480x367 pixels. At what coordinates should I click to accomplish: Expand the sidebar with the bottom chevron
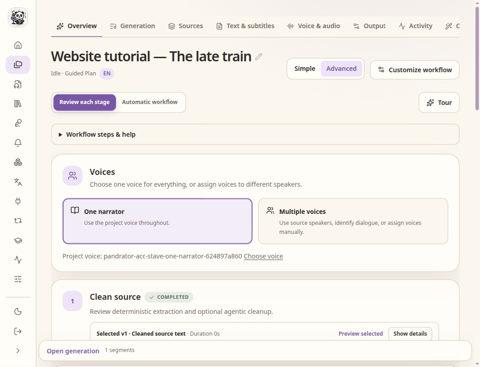click(18, 351)
